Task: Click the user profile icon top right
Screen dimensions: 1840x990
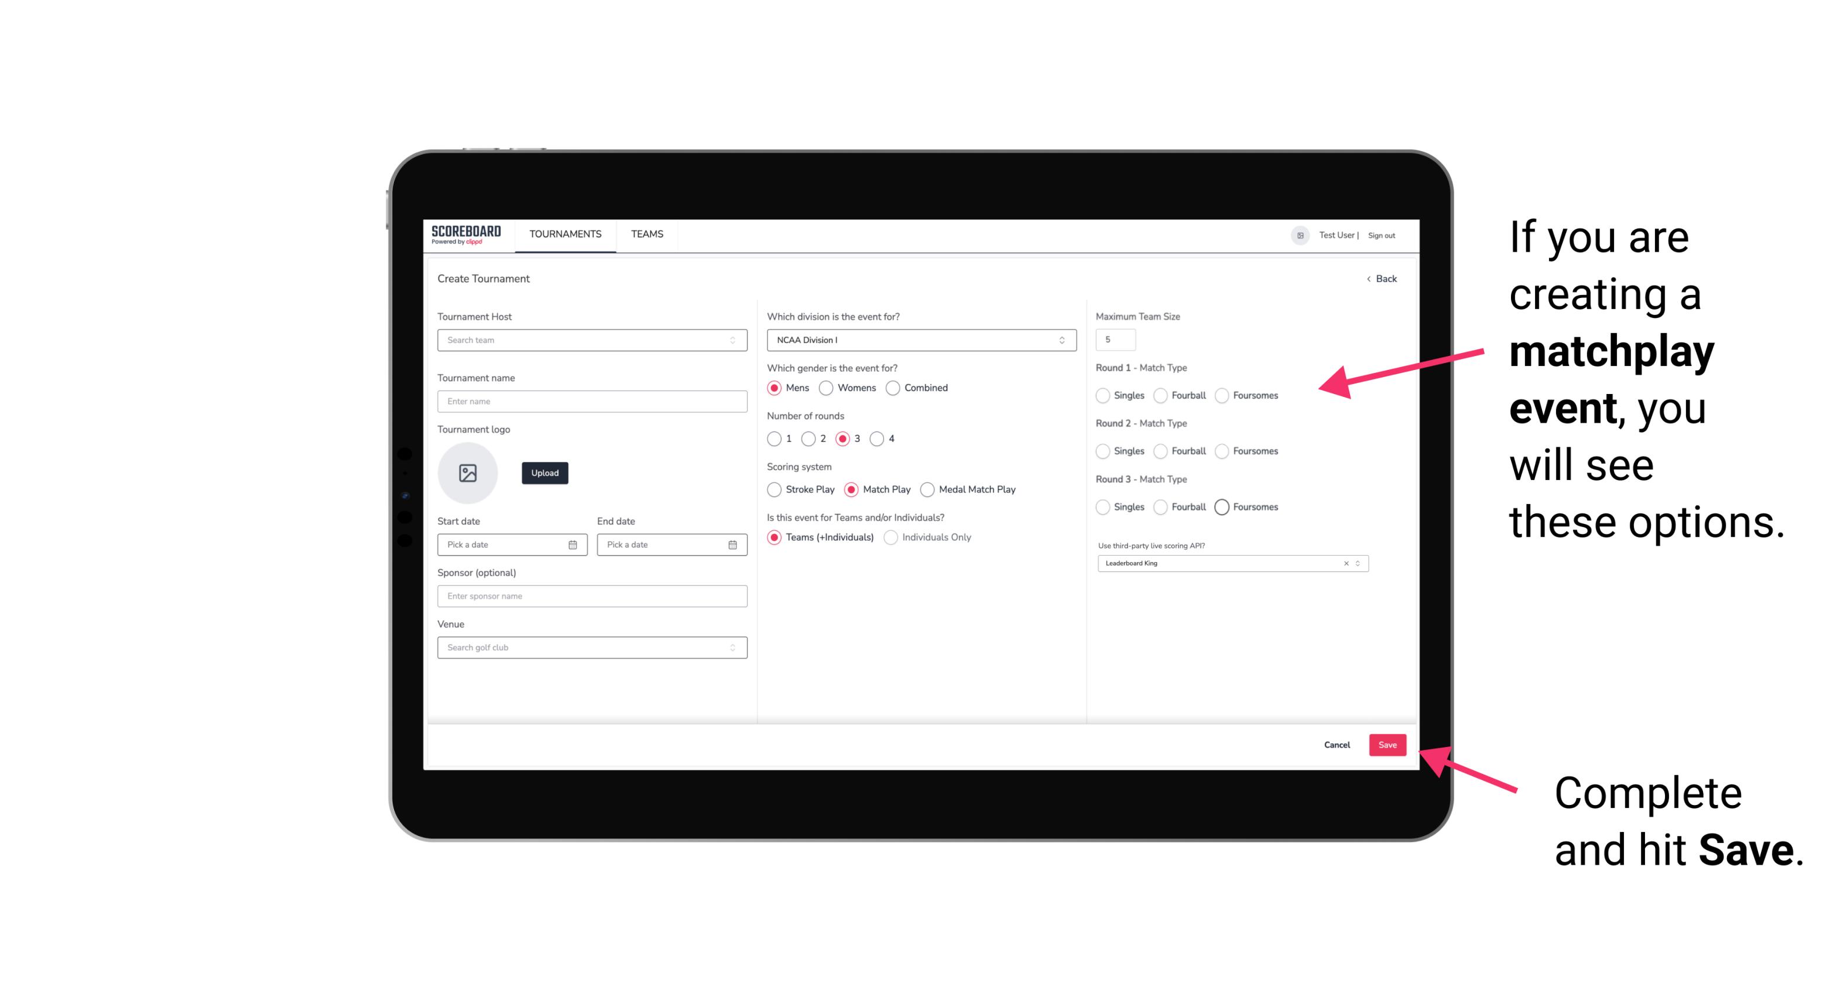Action: pos(1298,234)
